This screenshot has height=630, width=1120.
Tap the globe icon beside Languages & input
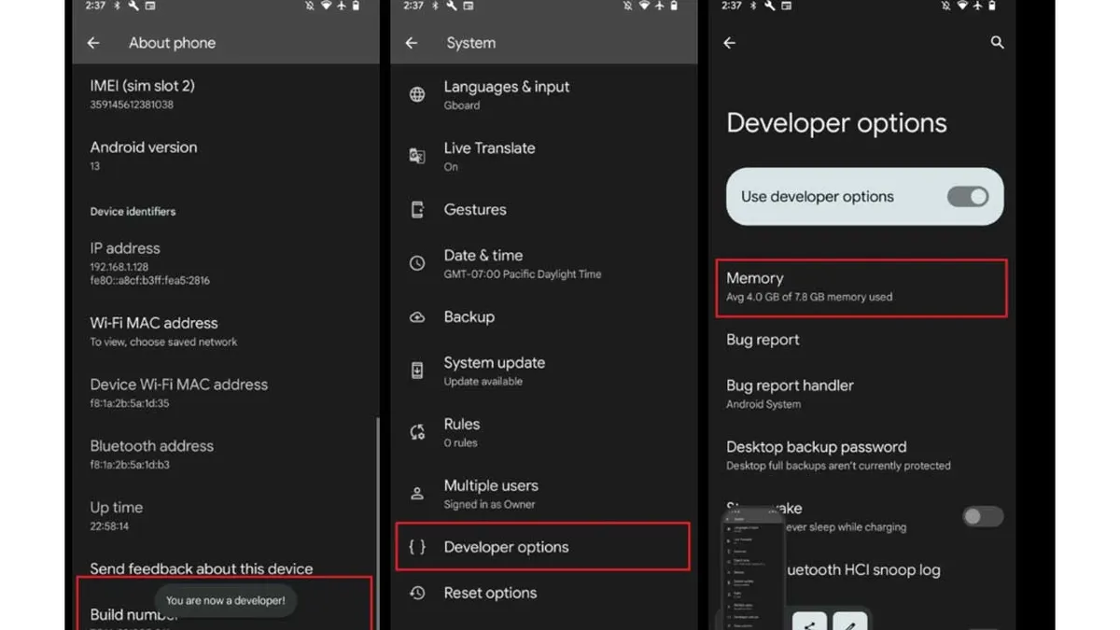[x=417, y=94]
